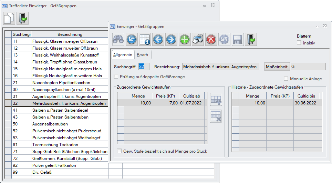This screenshot has width=332, height=183.
Task: Go to next record with right arrow
Action: (x=171, y=40)
